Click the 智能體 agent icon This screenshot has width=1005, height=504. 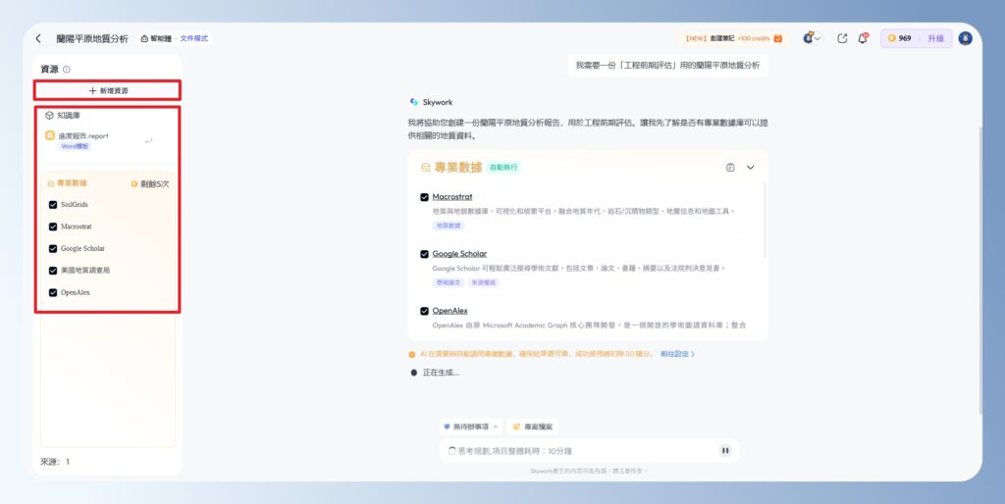[x=144, y=38]
